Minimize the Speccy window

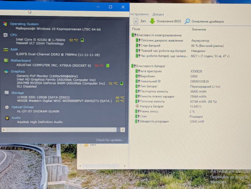[98, 7]
